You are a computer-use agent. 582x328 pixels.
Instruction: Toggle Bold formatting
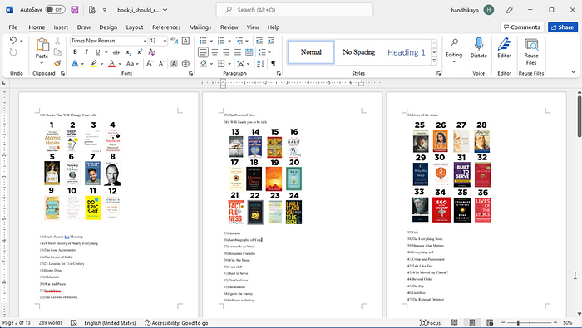click(x=75, y=52)
